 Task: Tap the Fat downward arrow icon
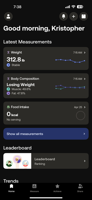pos(8,93)
